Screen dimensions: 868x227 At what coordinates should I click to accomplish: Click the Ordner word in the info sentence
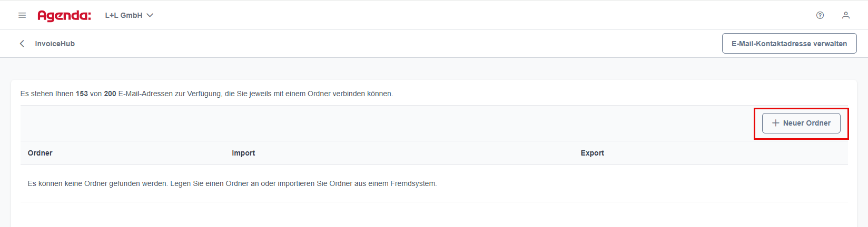[x=319, y=94]
